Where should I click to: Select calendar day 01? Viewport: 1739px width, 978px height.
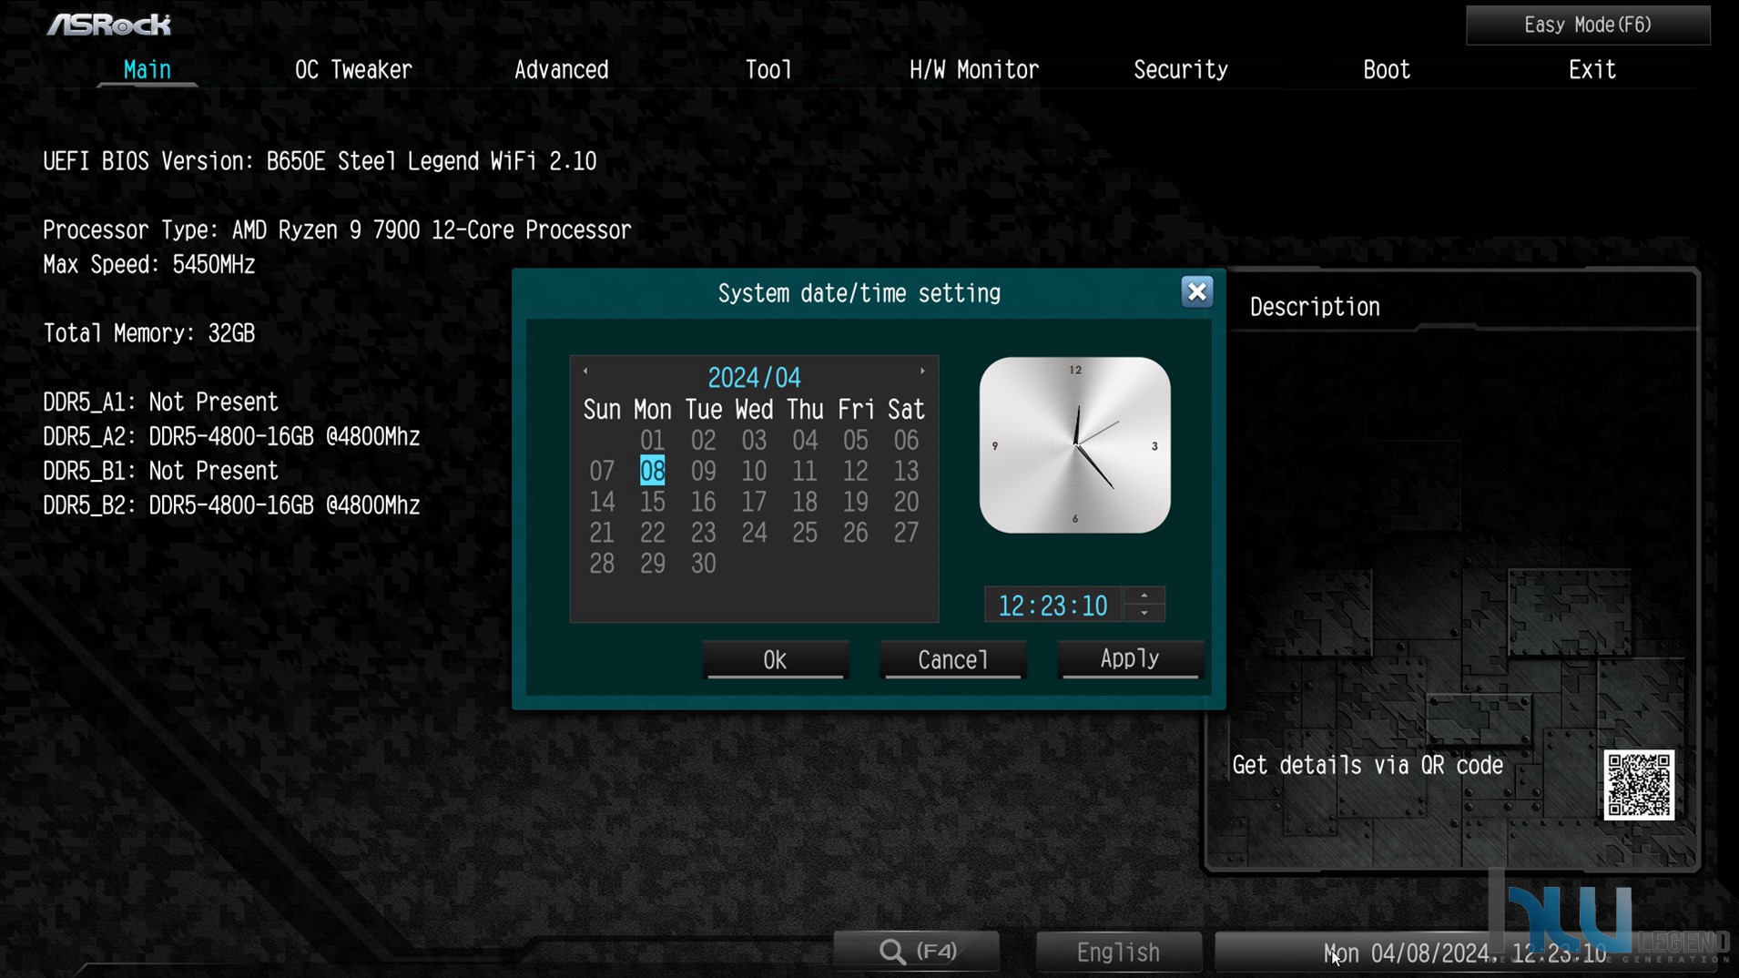[652, 441]
